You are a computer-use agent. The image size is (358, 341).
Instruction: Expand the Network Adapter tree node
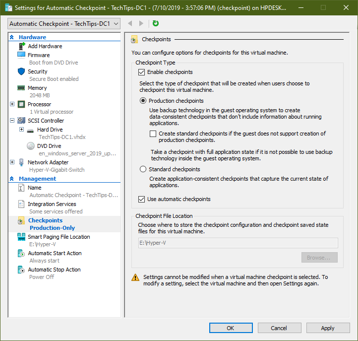(12, 162)
